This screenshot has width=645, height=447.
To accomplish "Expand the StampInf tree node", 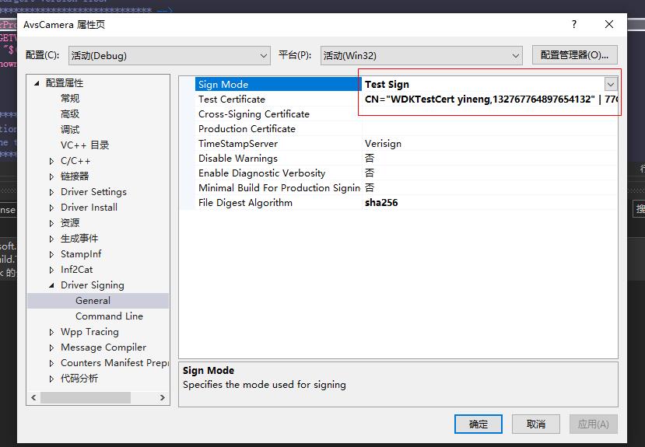I will pyautogui.click(x=51, y=254).
